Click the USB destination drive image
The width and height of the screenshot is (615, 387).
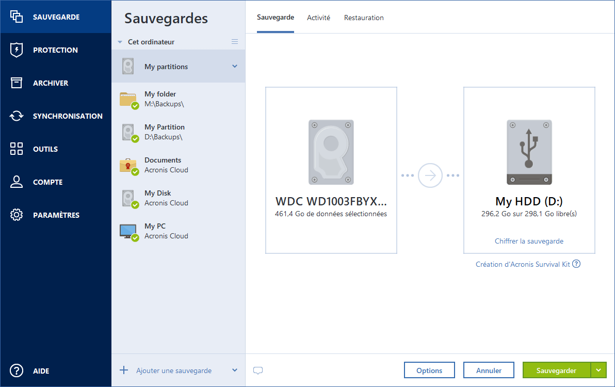click(529, 152)
